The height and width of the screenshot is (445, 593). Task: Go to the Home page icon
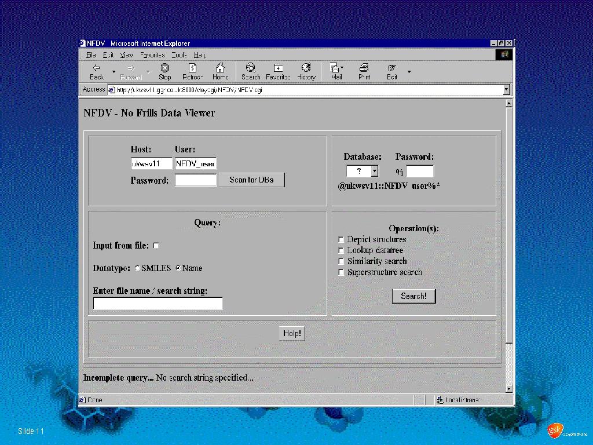[220, 71]
